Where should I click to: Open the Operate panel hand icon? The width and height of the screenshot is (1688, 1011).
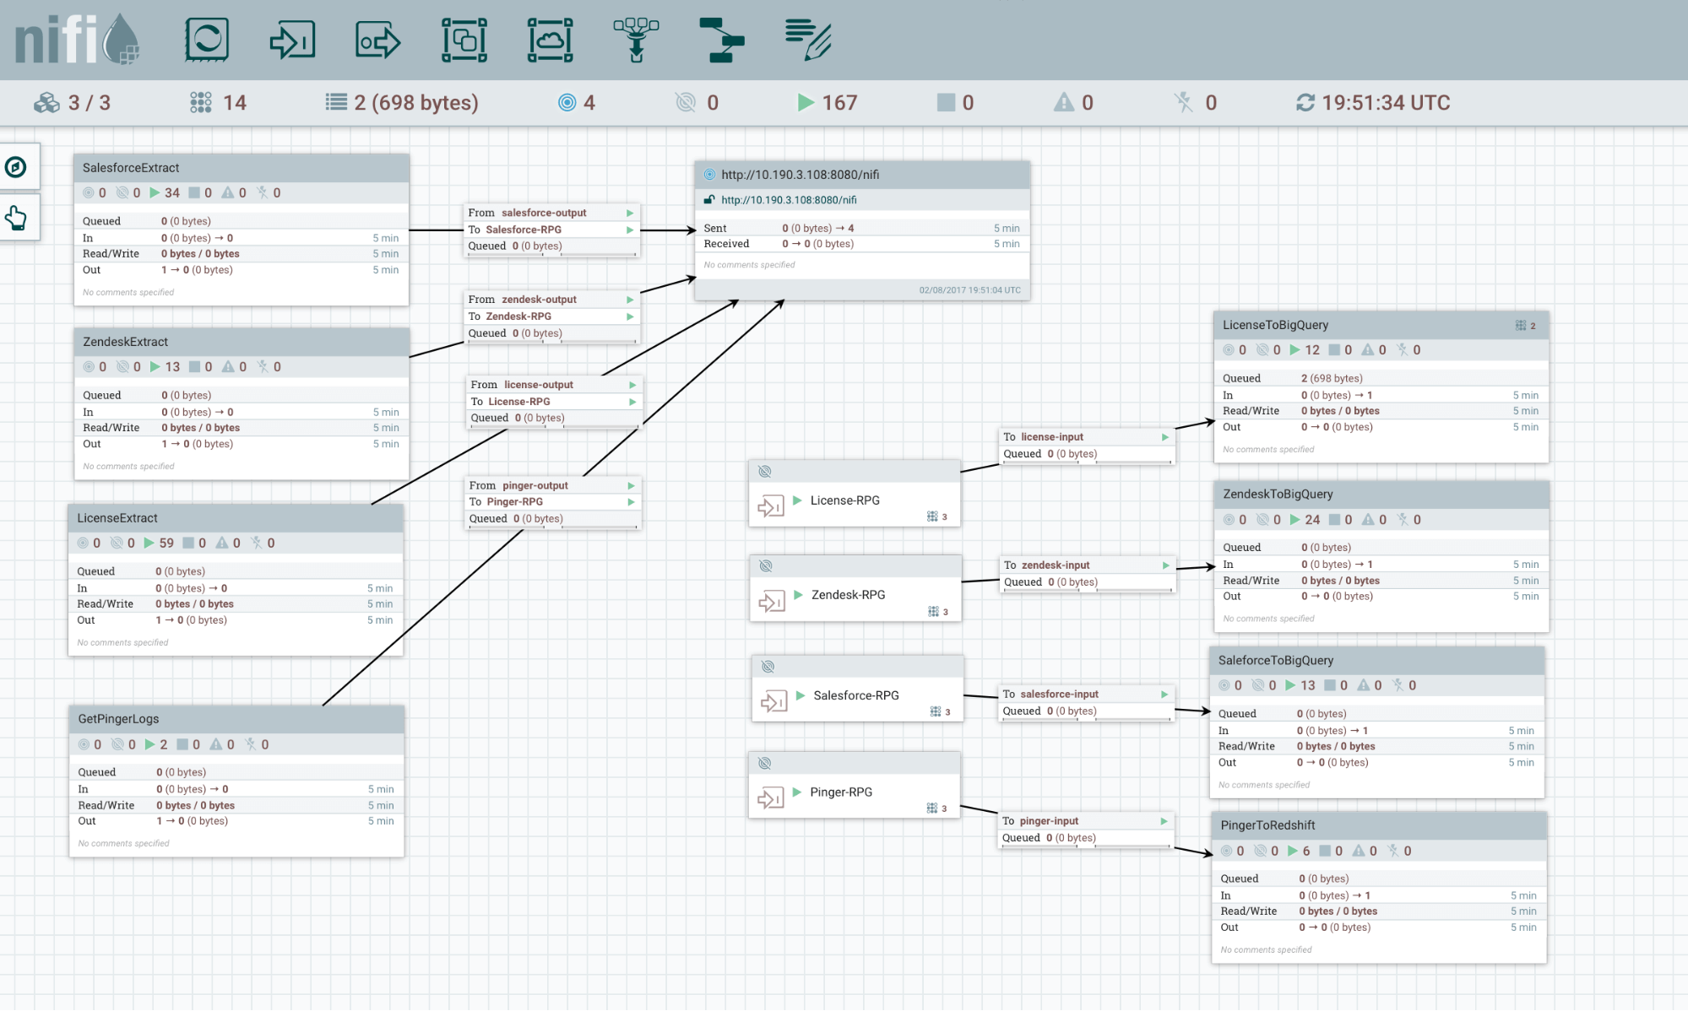[x=16, y=219]
